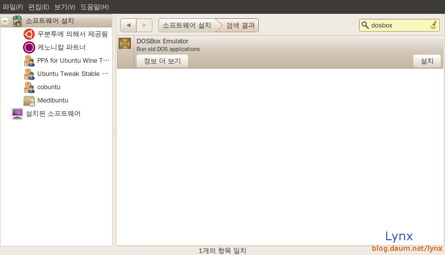Click into the dosbox search field
The height and width of the screenshot is (255, 445).
[399, 25]
